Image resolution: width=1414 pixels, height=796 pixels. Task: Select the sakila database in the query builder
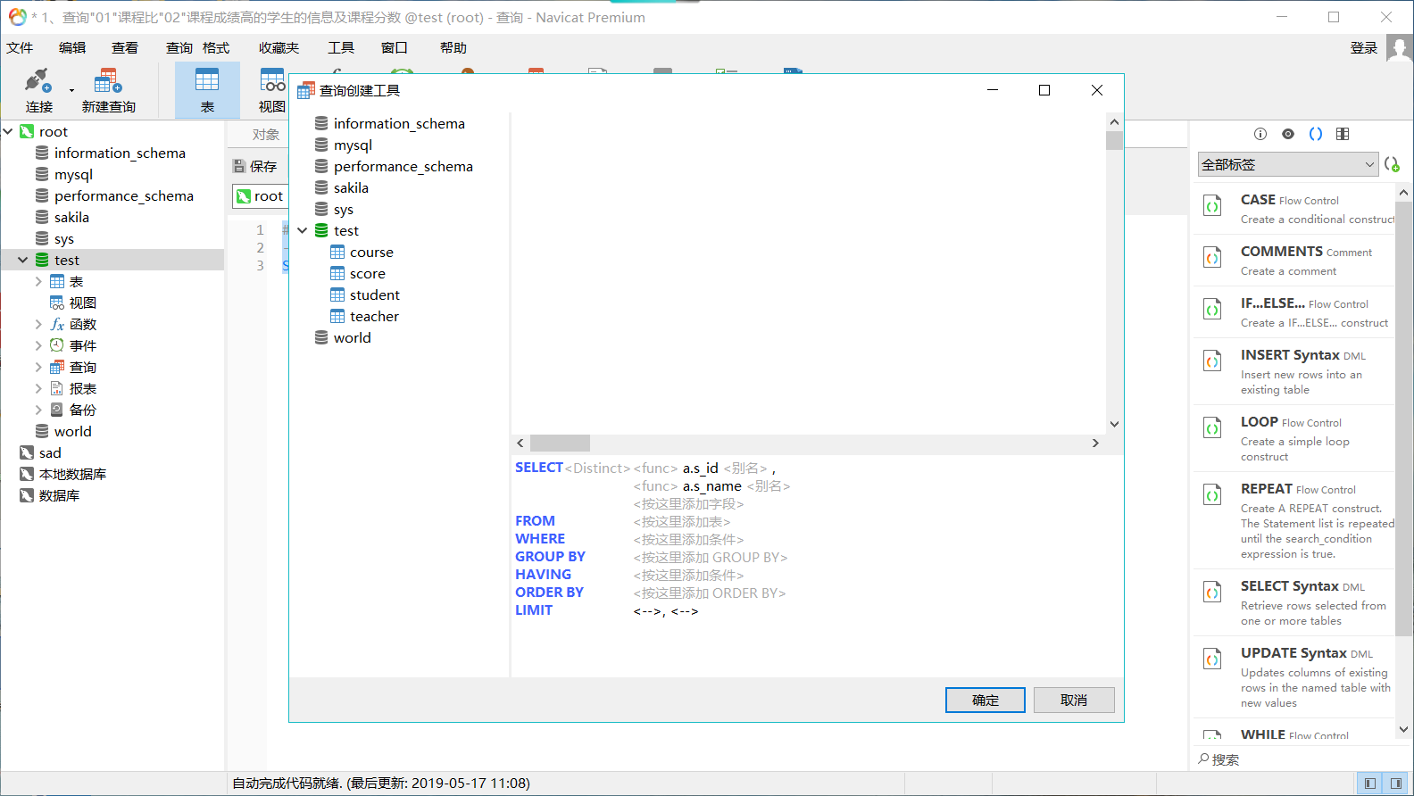342,188
